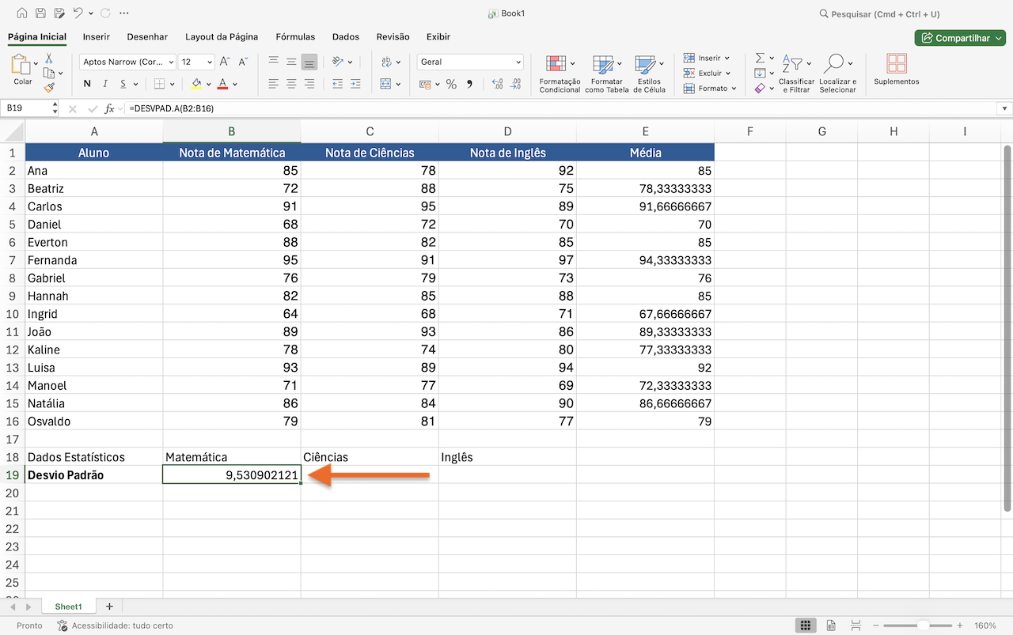Toggle align text right

pyautogui.click(x=309, y=83)
